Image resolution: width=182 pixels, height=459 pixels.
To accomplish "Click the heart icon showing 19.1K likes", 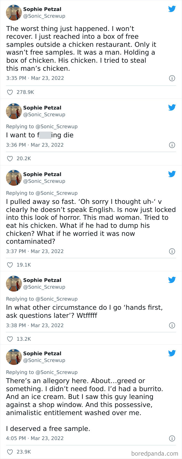I will [10, 265].
